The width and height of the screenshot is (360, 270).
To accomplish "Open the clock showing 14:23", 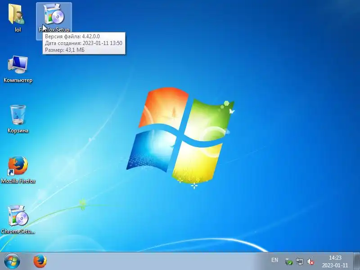I will pyautogui.click(x=335, y=261).
